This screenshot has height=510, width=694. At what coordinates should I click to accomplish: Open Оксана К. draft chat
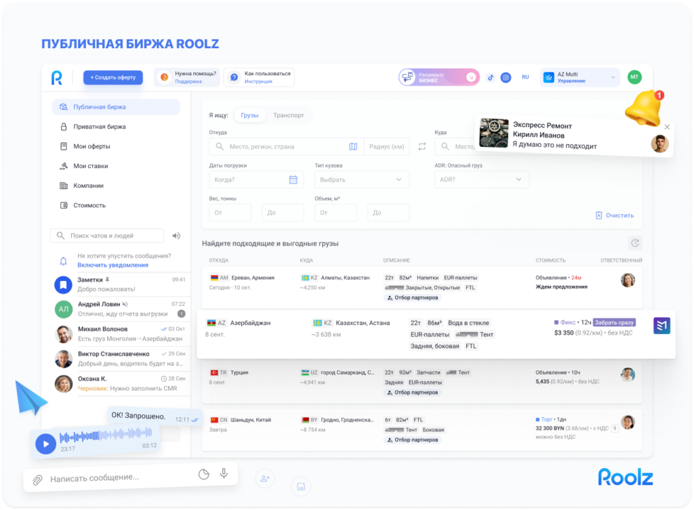120,383
